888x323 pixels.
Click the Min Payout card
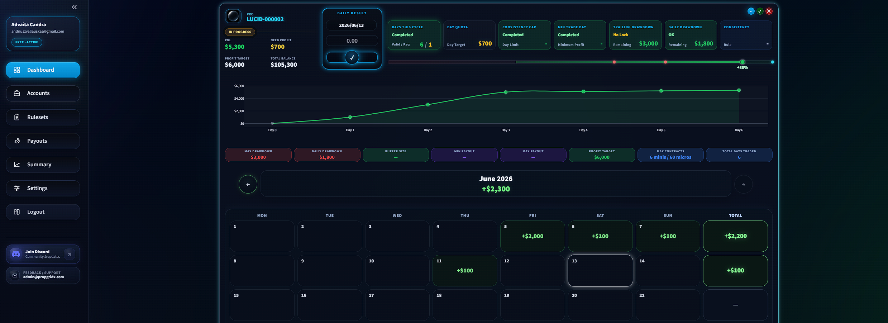(464, 155)
